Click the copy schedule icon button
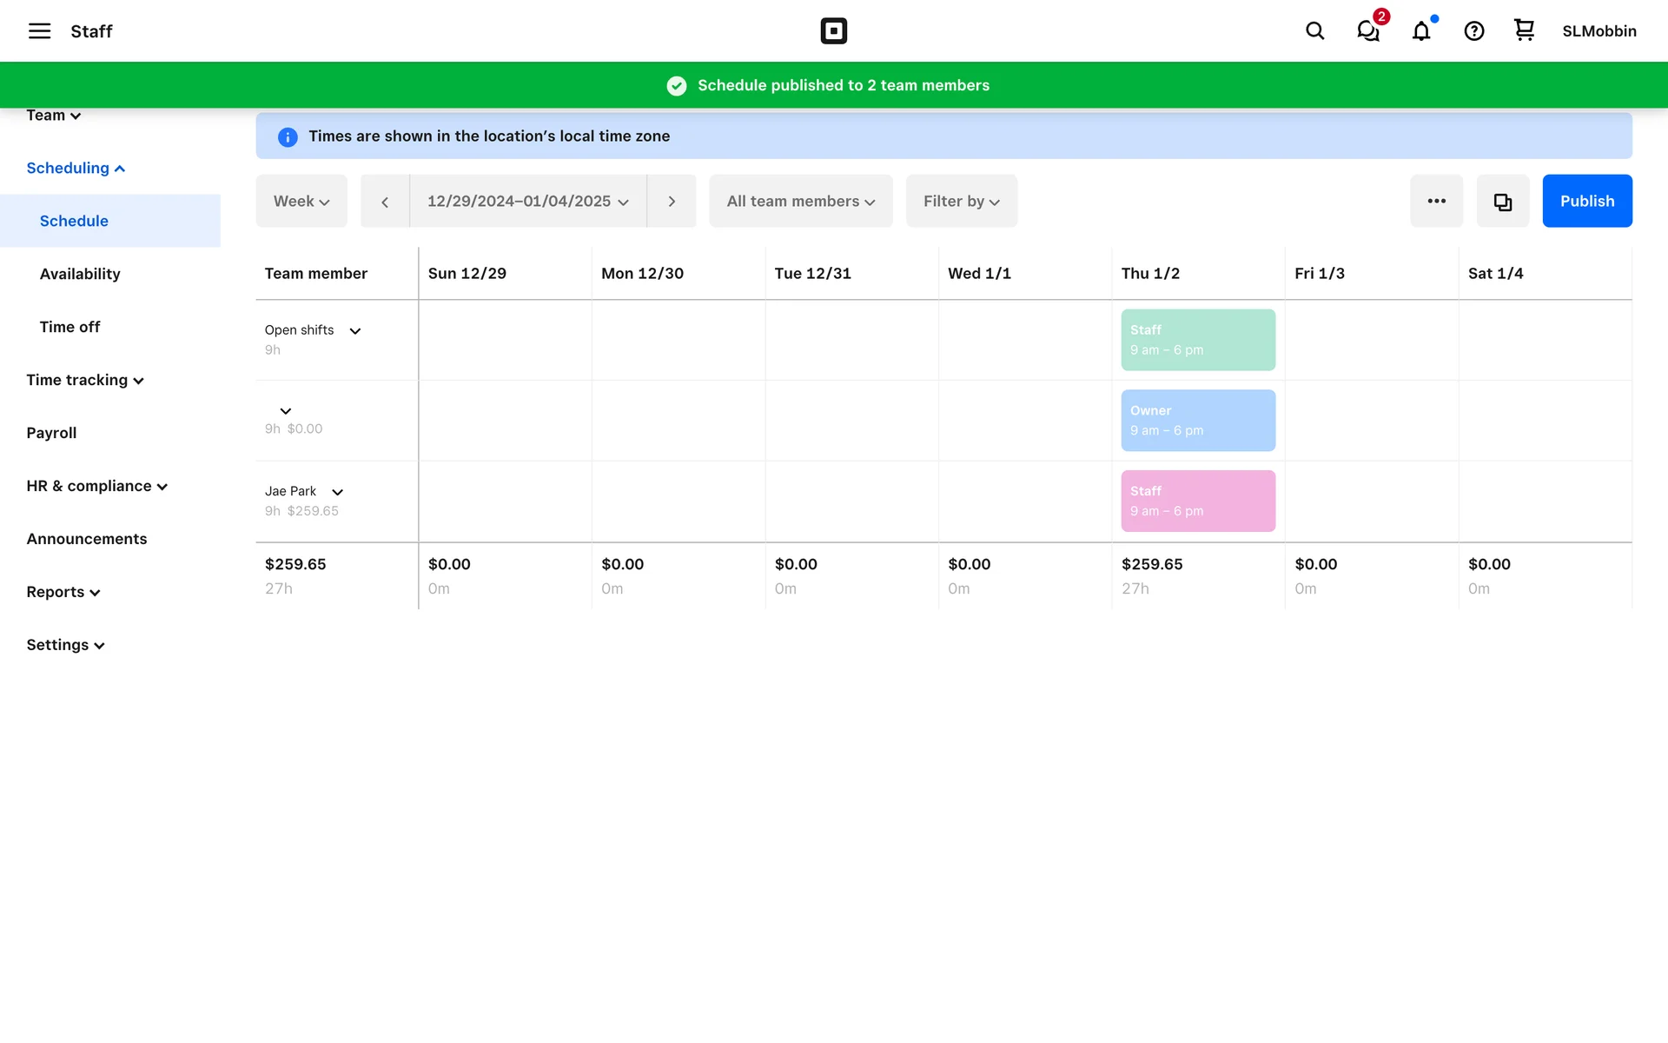Screen dimensions: 1668x1043 coord(1502,202)
